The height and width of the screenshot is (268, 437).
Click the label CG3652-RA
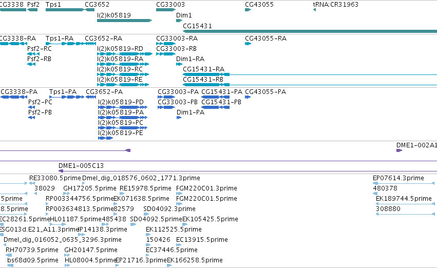[x=103, y=38]
